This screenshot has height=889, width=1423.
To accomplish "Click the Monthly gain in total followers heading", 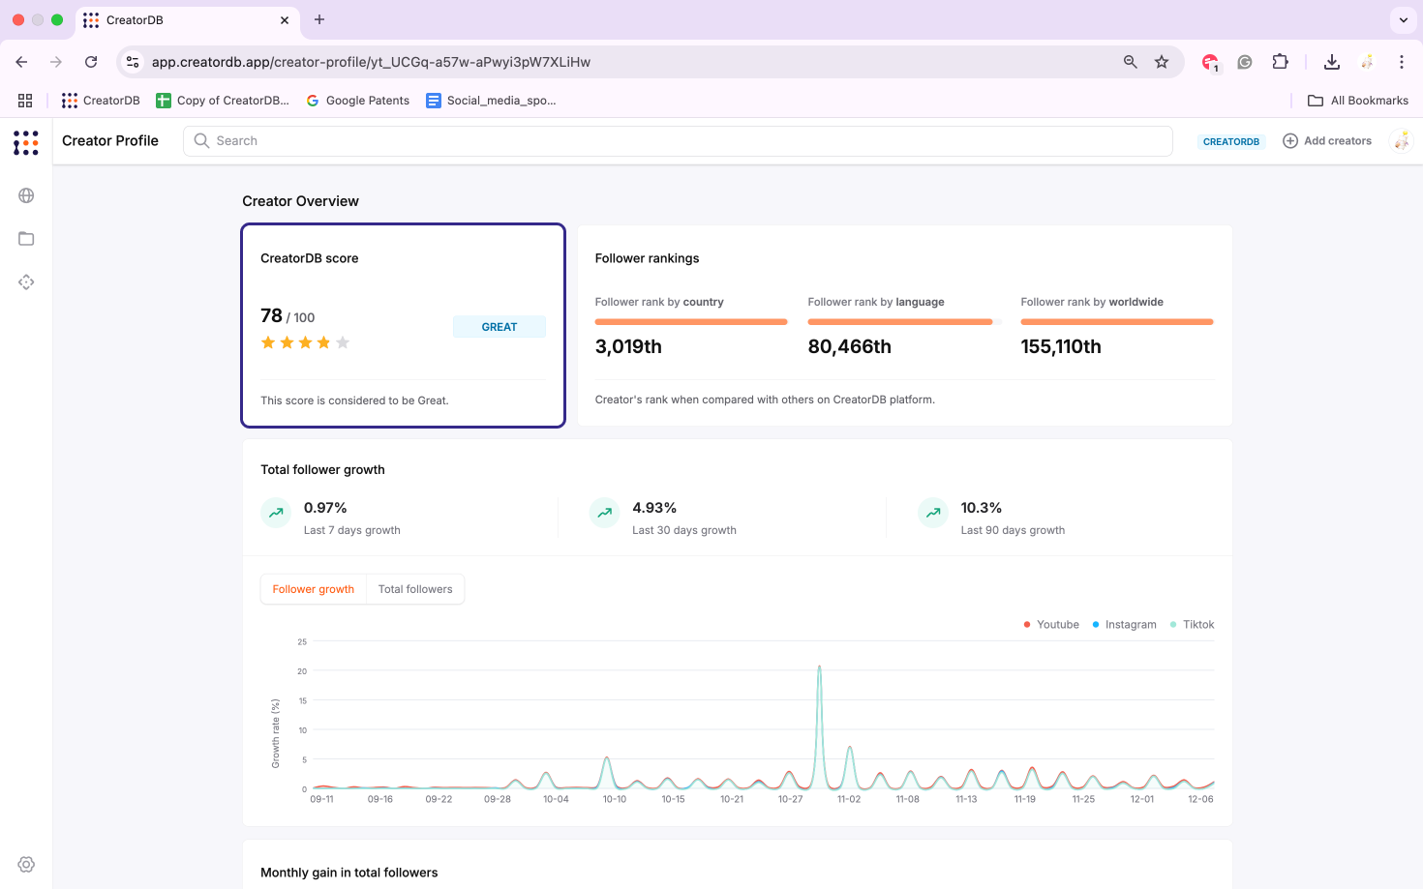I will pos(349,873).
